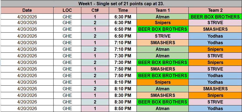The image size is (242, 112).
Task: Select STRIVE cell in 7:30 PM court 1 row
Action: tap(215, 56)
